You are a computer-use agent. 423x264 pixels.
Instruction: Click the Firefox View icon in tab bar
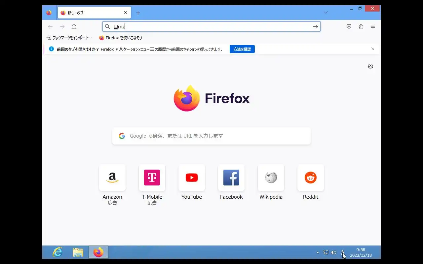49,13
